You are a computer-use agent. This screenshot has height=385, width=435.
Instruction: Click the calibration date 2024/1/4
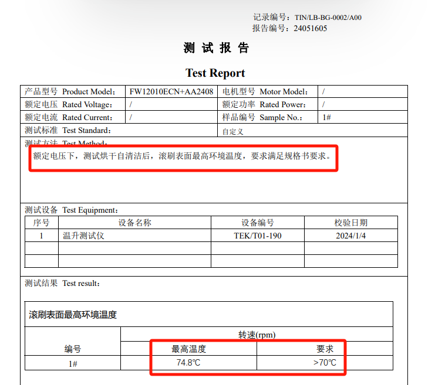pyautogui.click(x=350, y=236)
